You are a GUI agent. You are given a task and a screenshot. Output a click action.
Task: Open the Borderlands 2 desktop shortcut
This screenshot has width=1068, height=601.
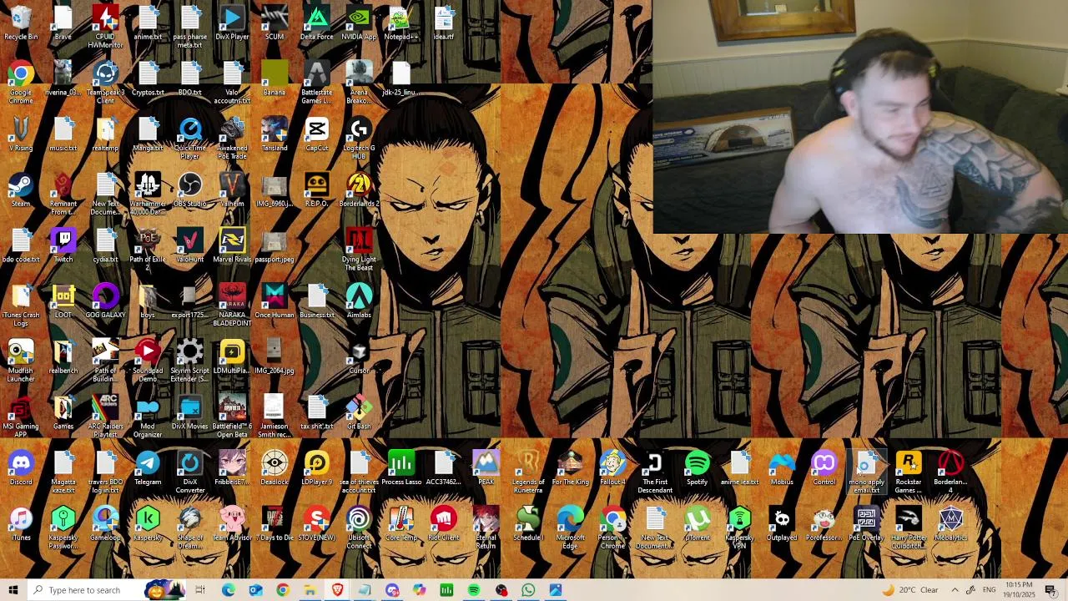point(359,189)
